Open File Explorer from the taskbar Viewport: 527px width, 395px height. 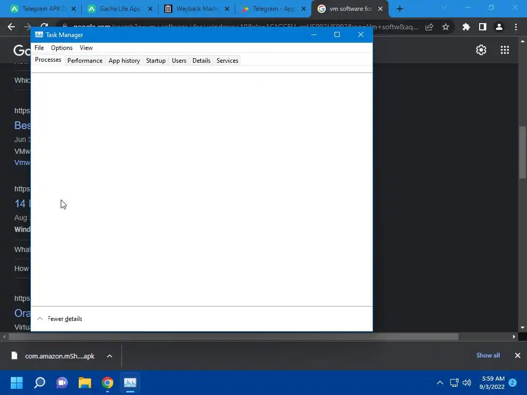[85, 383]
